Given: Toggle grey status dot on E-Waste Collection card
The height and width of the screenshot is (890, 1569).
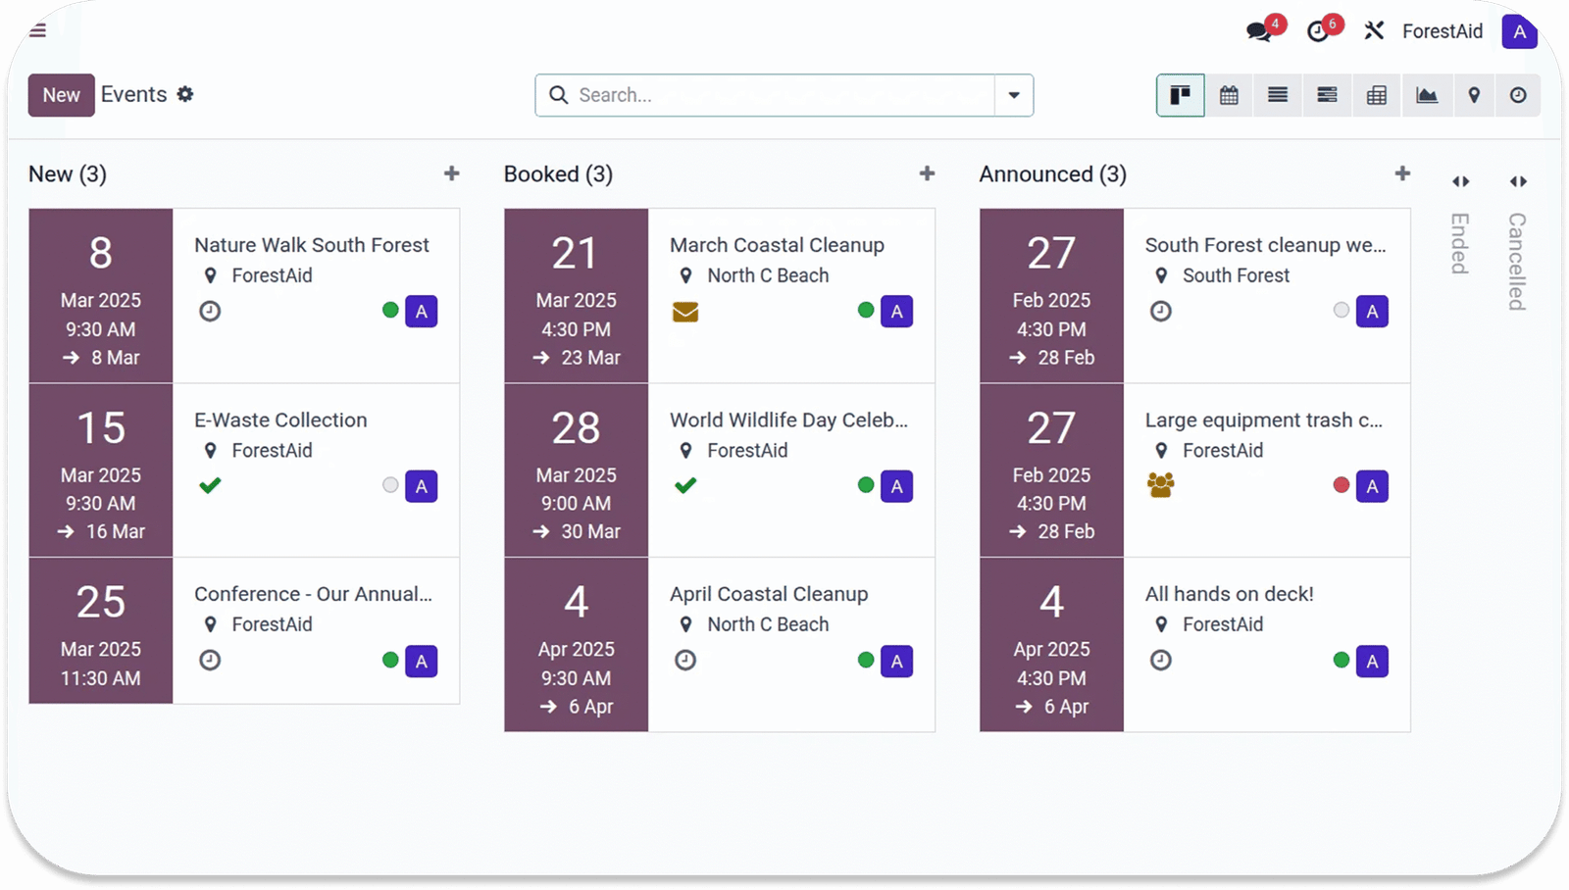Looking at the screenshot, I should pyautogui.click(x=390, y=485).
